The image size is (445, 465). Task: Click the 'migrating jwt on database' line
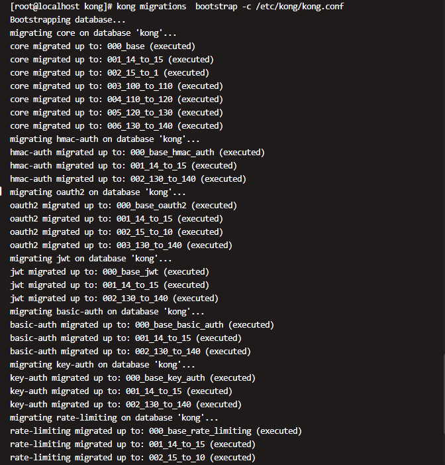[x=91, y=259]
